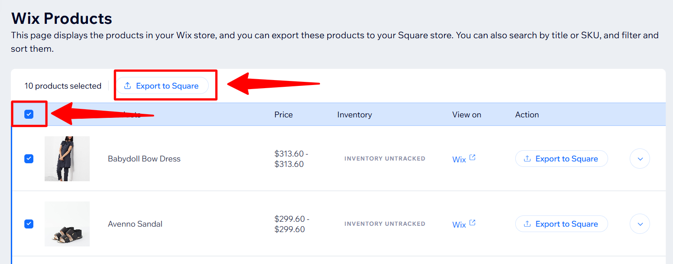Click the Price column header
Viewport: 673px width, 264px height.
point(284,115)
